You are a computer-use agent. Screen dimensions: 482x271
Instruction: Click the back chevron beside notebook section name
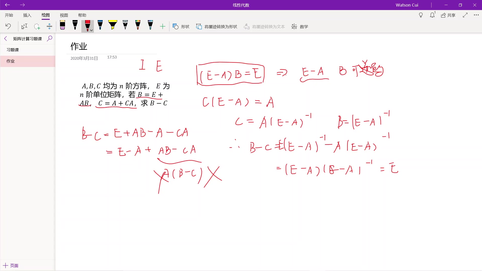click(6, 39)
